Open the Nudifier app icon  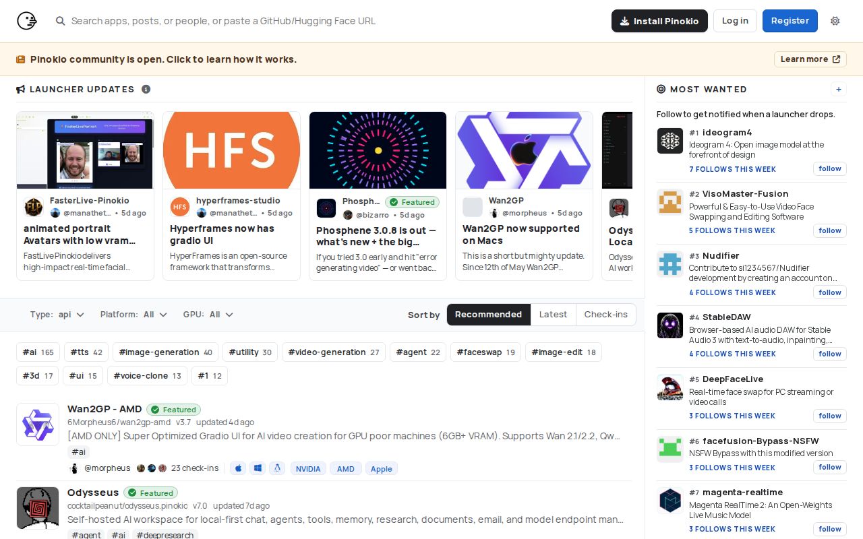(x=670, y=263)
